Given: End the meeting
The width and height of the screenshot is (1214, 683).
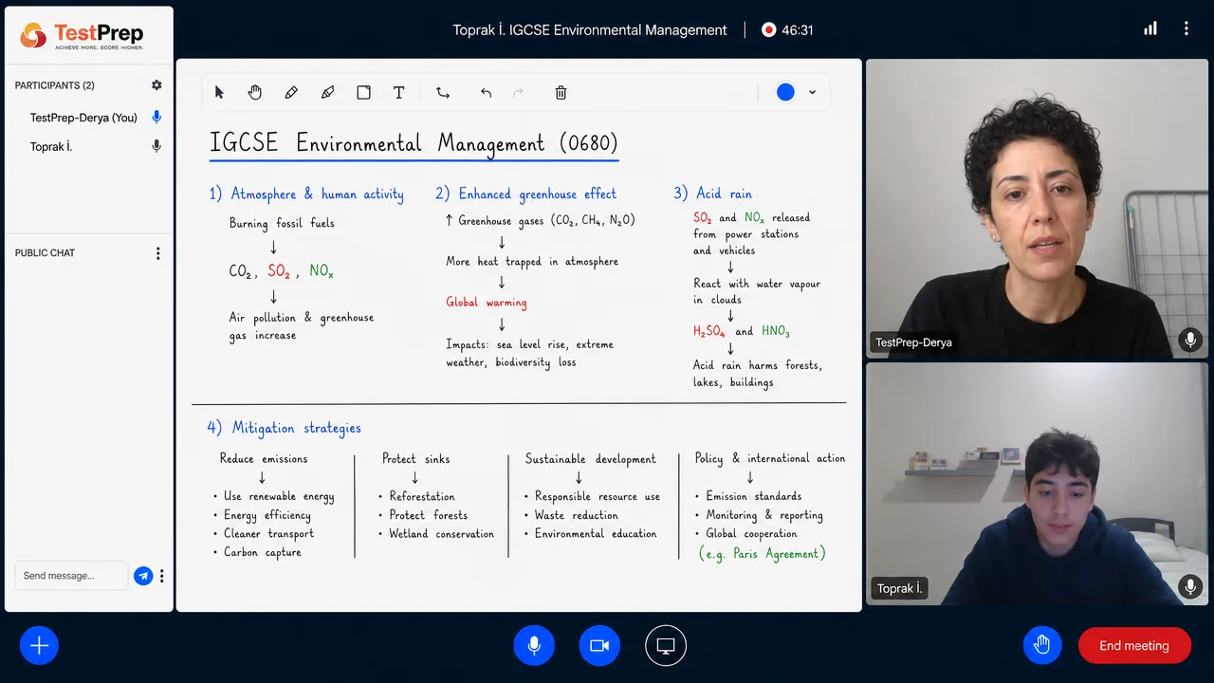Looking at the screenshot, I should click(1134, 646).
